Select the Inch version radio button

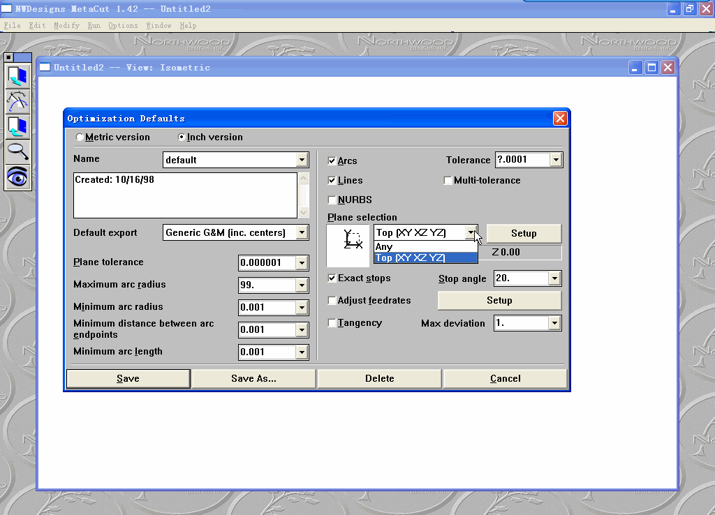182,137
